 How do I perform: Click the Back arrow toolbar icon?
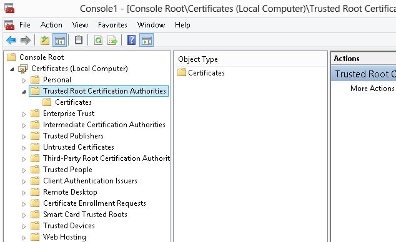(x=11, y=40)
